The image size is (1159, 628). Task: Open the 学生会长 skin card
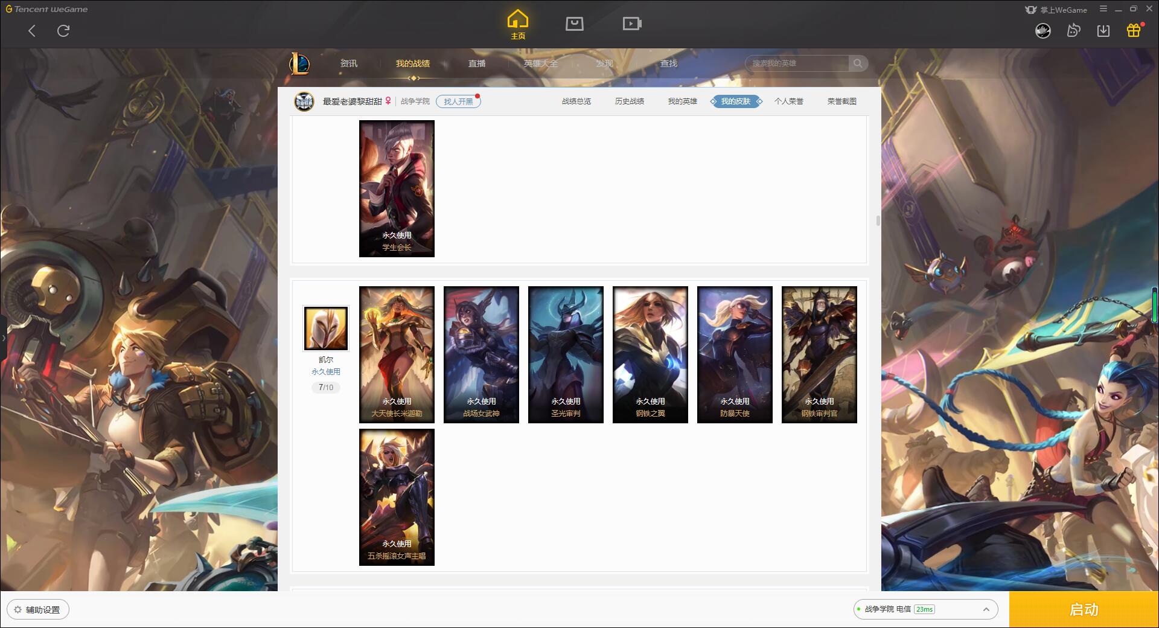(x=397, y=188)
